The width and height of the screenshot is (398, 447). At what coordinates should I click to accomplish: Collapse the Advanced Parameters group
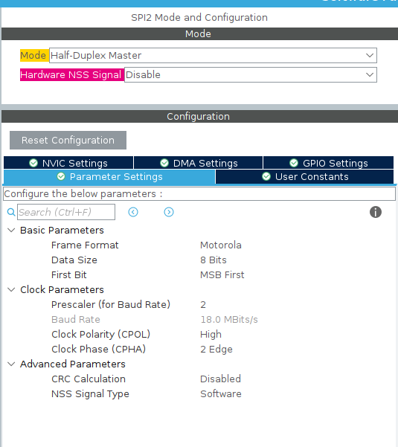tap(11, 364)
